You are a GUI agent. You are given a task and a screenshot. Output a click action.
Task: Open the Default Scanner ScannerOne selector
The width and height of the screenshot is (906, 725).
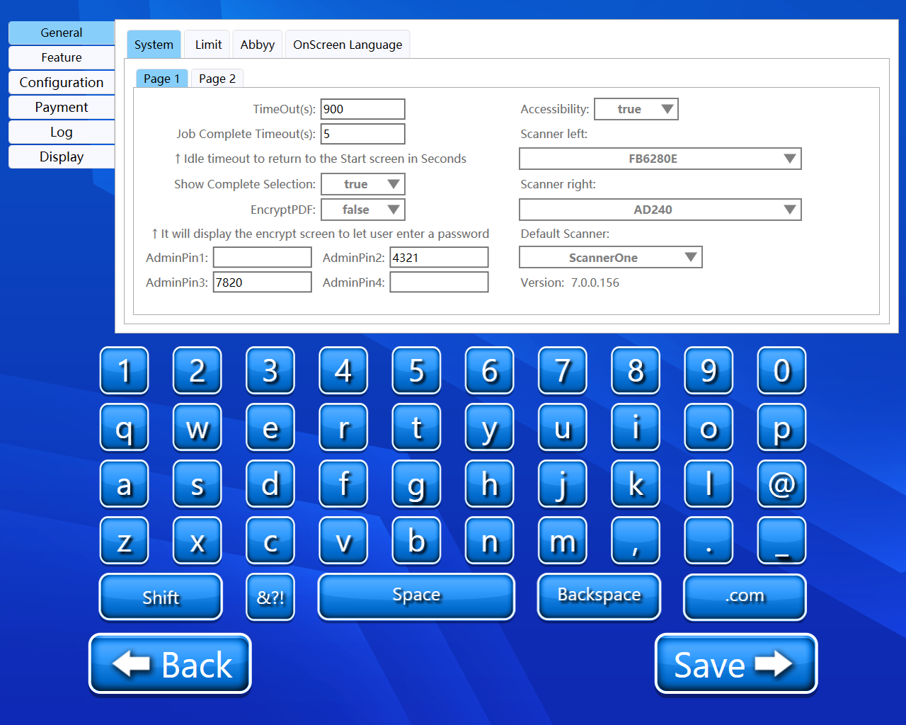point(610,257)
